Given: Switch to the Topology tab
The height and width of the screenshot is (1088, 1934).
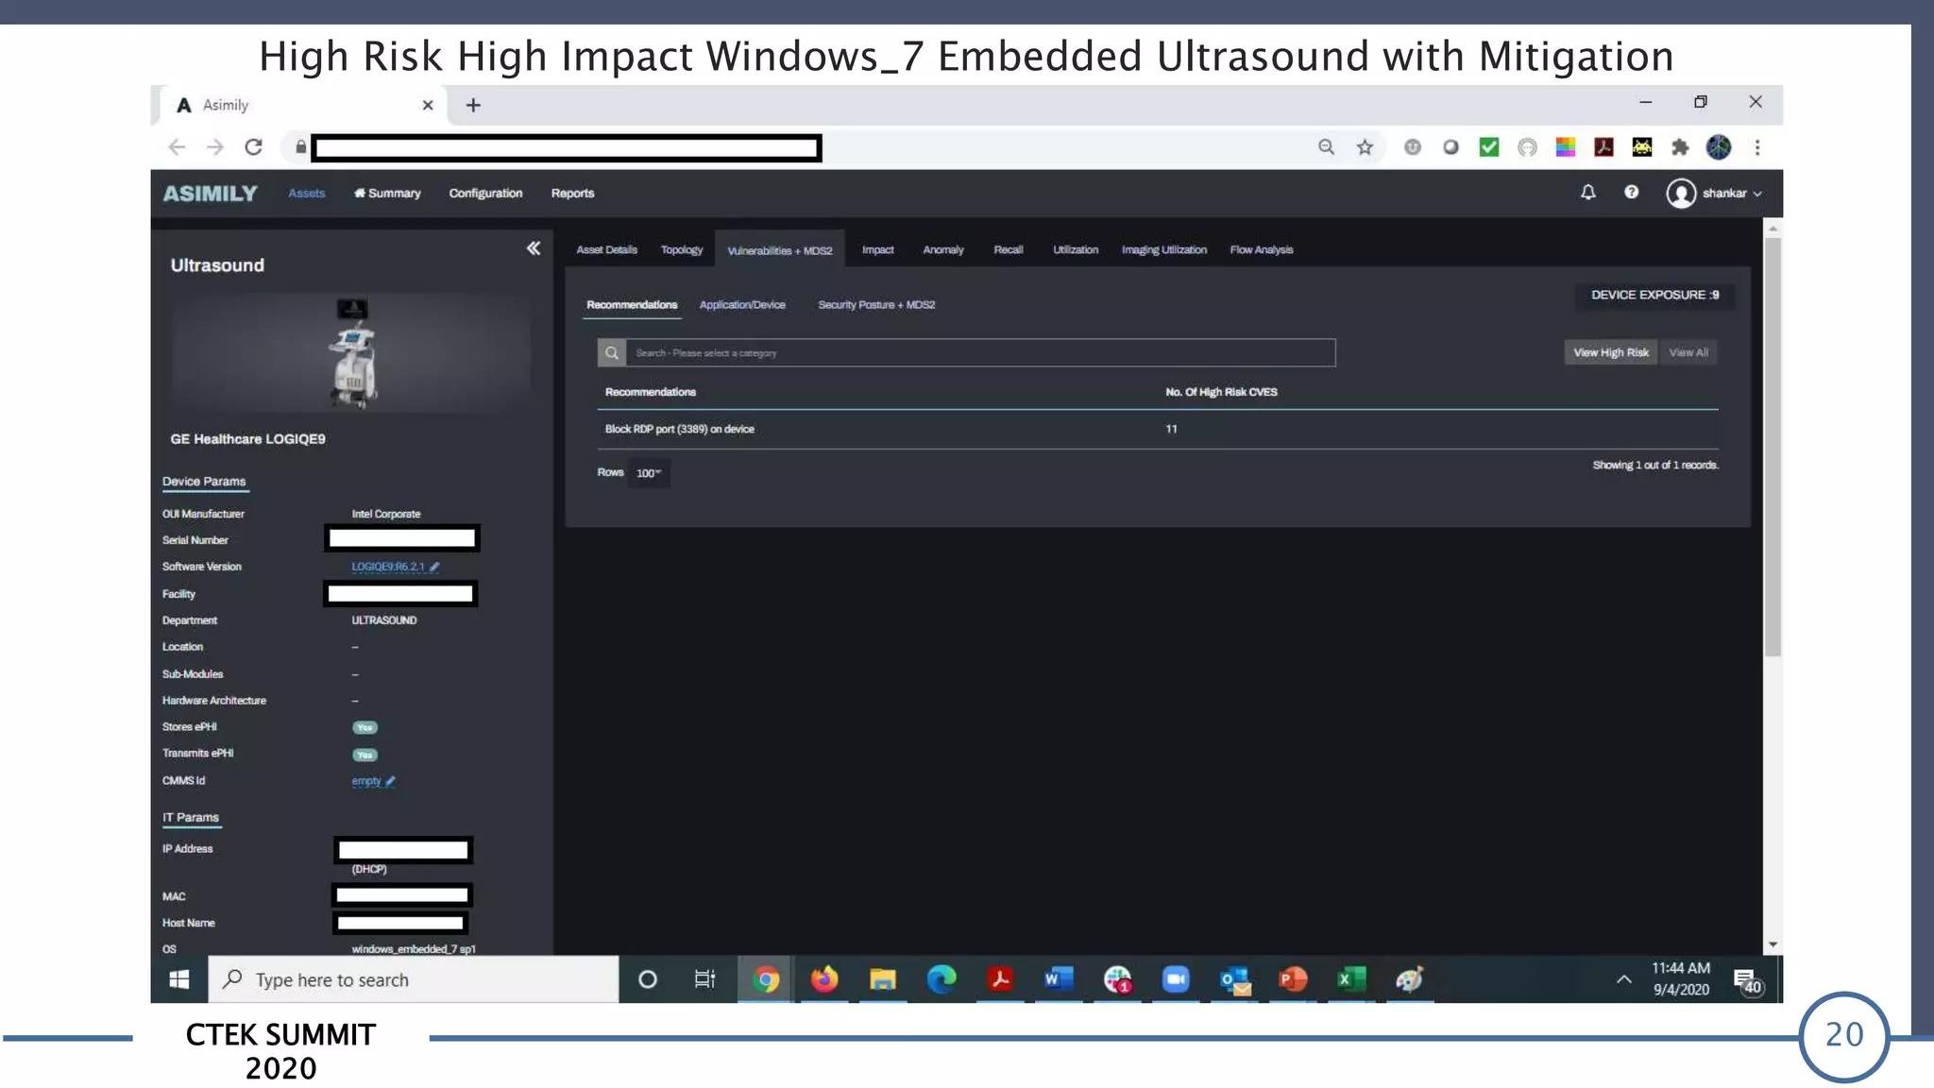Looking at the screenshot, I should point(682,250).
